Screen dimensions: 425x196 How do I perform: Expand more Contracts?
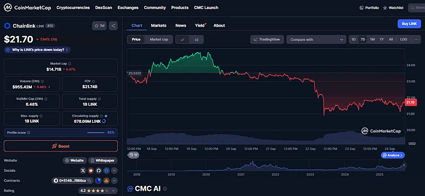click(115, 181)
